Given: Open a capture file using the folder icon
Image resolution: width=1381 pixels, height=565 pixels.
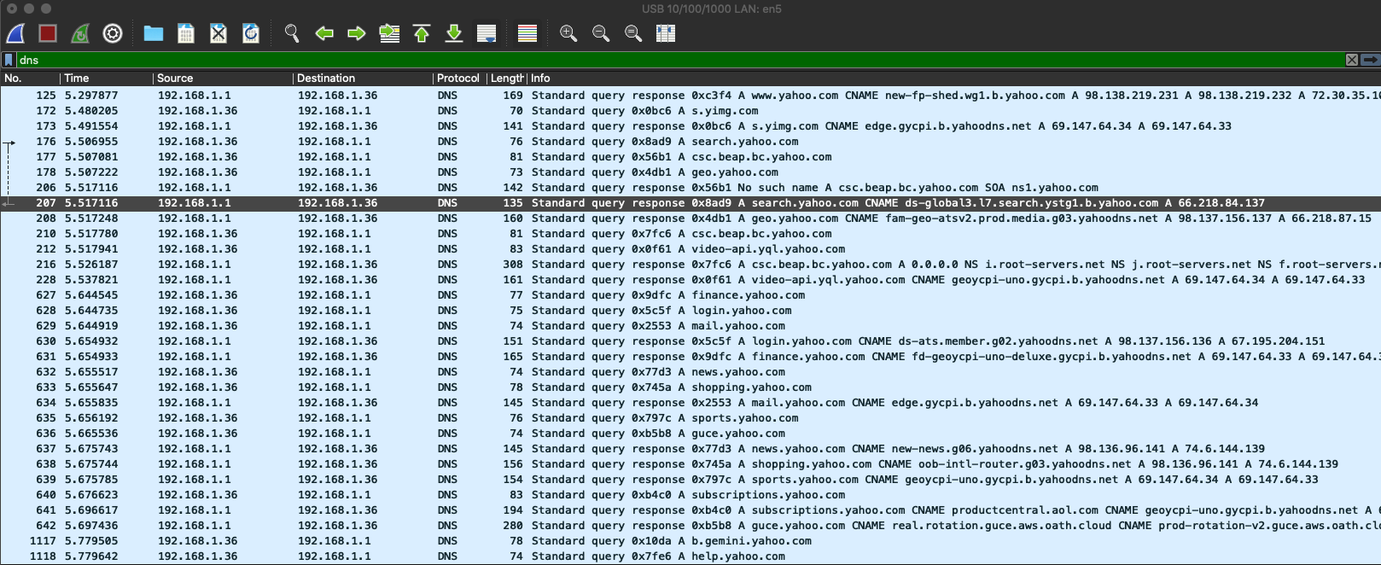Looking at the screenshot, I should pos(154,33).
